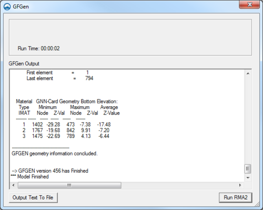
Task: Click the window resize grip corner
Action: pyautogui.click(x=258, y=204)
